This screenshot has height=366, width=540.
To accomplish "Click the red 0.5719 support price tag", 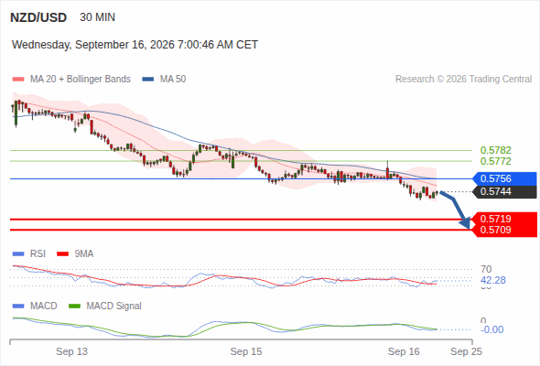I will click(x=504, y=219).
